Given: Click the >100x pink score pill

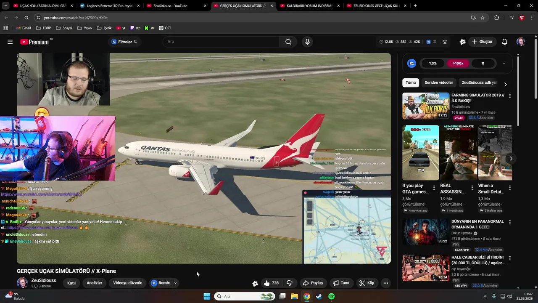Looking at the screenshot, I should click(x=458, y=64).
